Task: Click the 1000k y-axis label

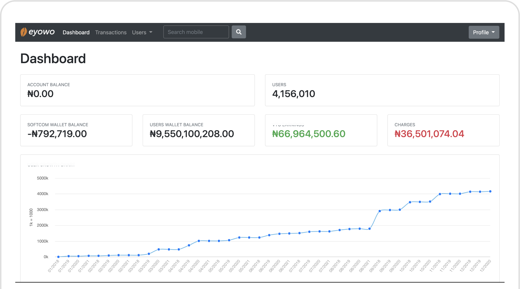Action: click(x=43, y=241)
